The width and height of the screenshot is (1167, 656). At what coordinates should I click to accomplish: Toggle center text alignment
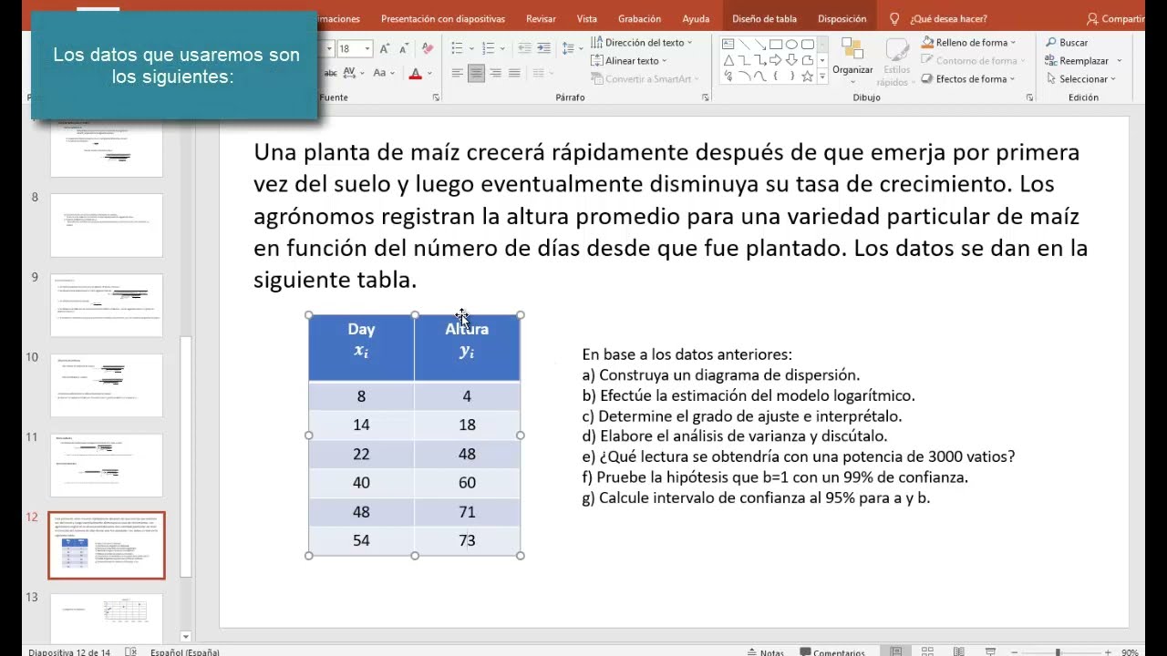476,73
